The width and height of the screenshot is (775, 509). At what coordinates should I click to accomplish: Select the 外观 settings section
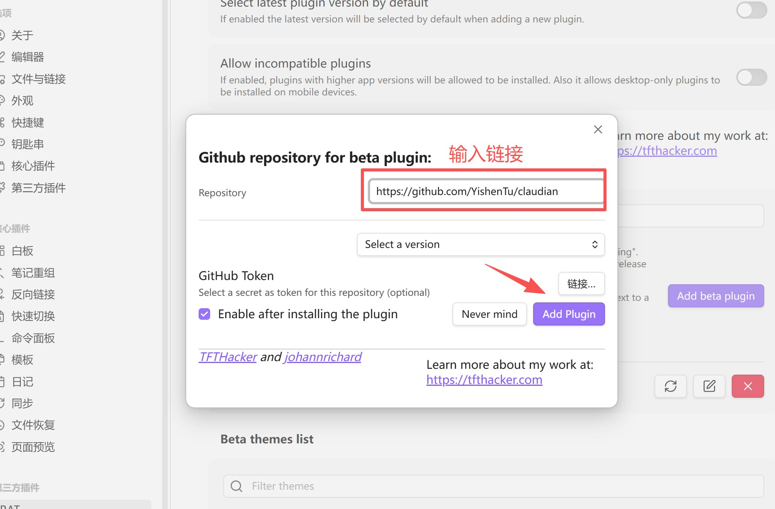pyautogui.click(x=22, y=100)
